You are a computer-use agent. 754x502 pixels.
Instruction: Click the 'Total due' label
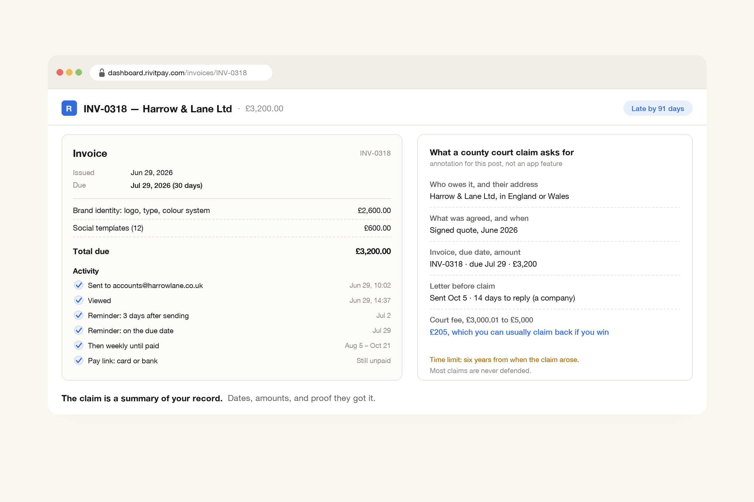click(x=91, y=251)
